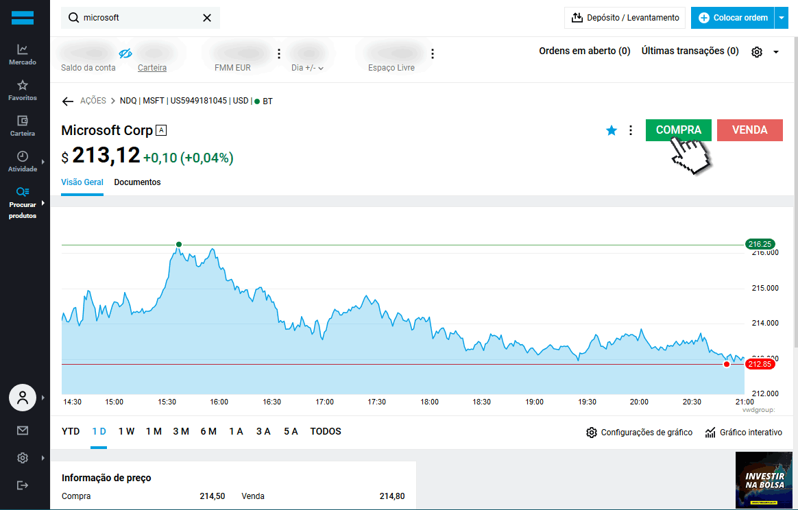Open the Espaço Livre three-dot menu
798x510 pixels.
(433, 53)
